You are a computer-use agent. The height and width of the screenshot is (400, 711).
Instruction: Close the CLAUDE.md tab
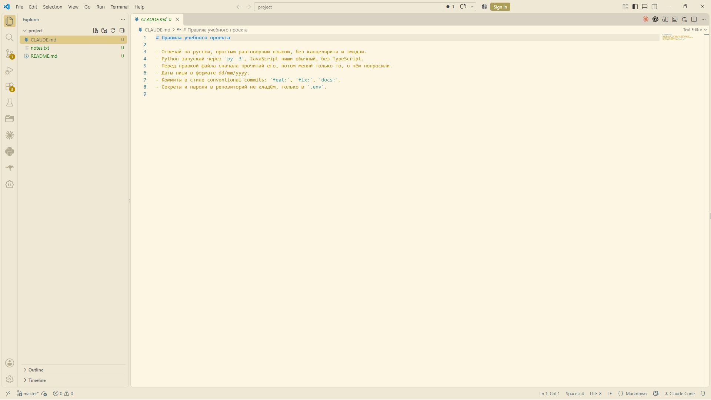click(x=177, y=20)
